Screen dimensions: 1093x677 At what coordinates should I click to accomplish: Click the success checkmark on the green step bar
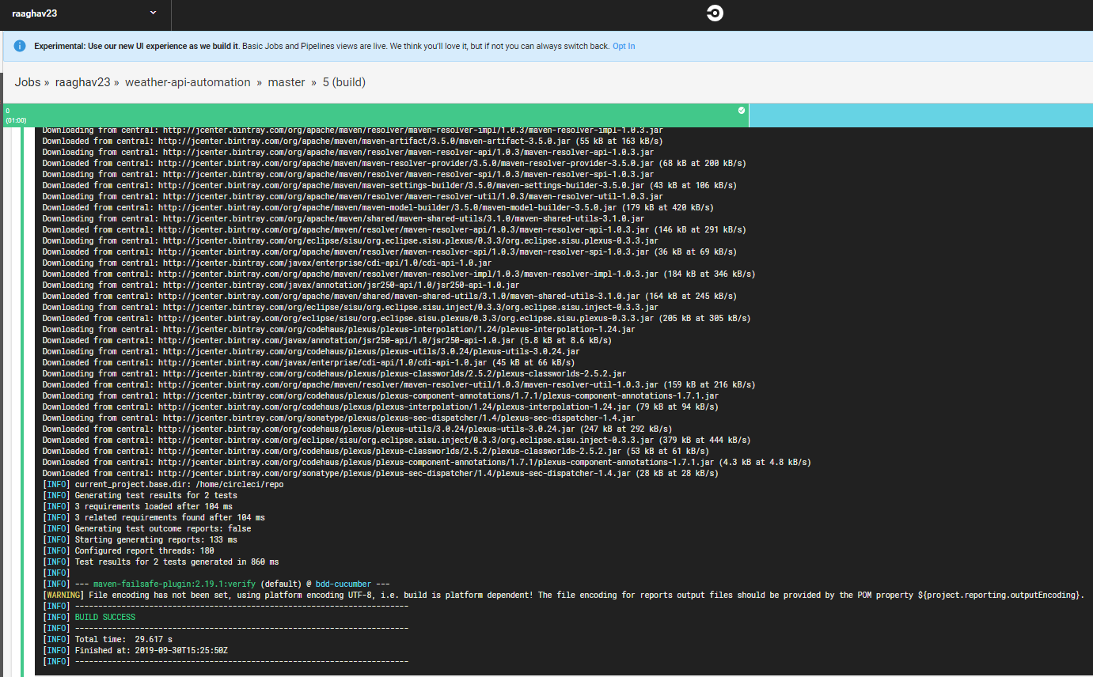[741, 111]
